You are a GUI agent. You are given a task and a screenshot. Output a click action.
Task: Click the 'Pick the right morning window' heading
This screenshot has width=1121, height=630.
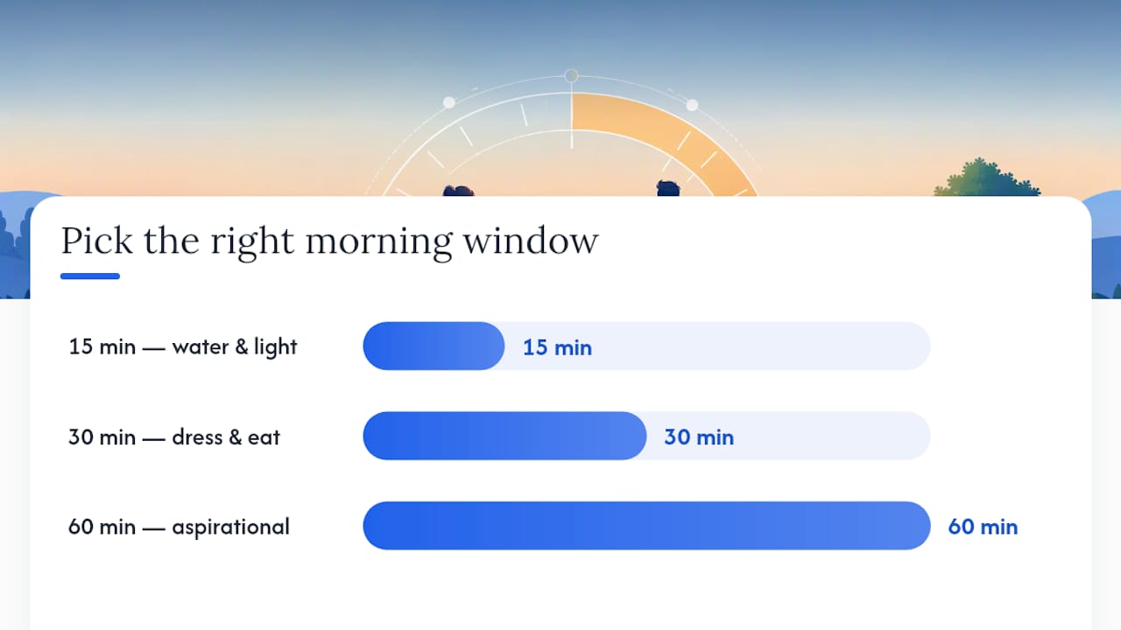click(329, 241)
